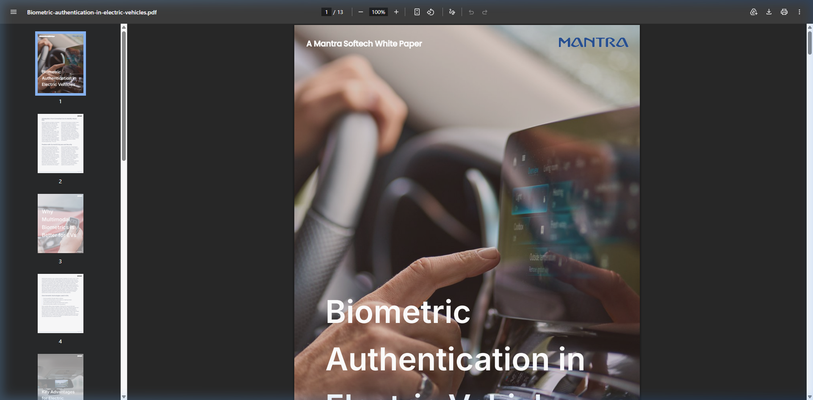Click the document scrollbar up arrow
Image resolution: width=813 pixels, height=400 pixels.
810,27
